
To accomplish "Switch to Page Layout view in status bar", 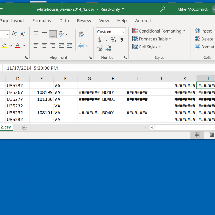I will click(211, 135).
